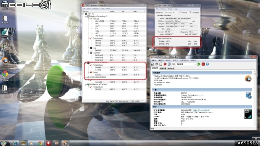Screen dimensions: 260x146
Task: Collapse the Fans PWM group in HWMonitor
Action: pyautogui.click(x=89, y=53)
